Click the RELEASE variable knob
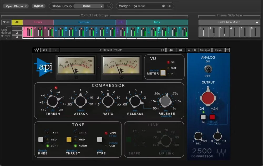This screenshot has height=166, width=263. pyautogui.click(x=165, y=101)
